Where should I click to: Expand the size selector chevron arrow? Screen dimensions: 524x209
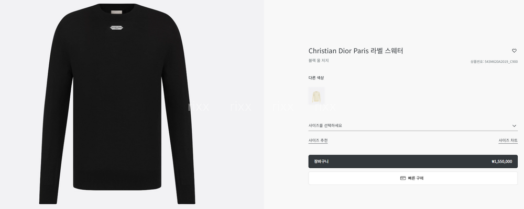(x=514, y=125)
